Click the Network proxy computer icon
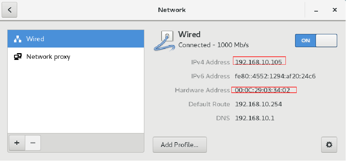This screenshot has height=161, width=346. click(18, 57)
